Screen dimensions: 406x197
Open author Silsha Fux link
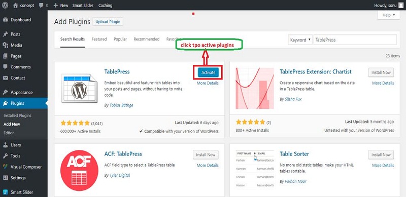pos(293,99)
